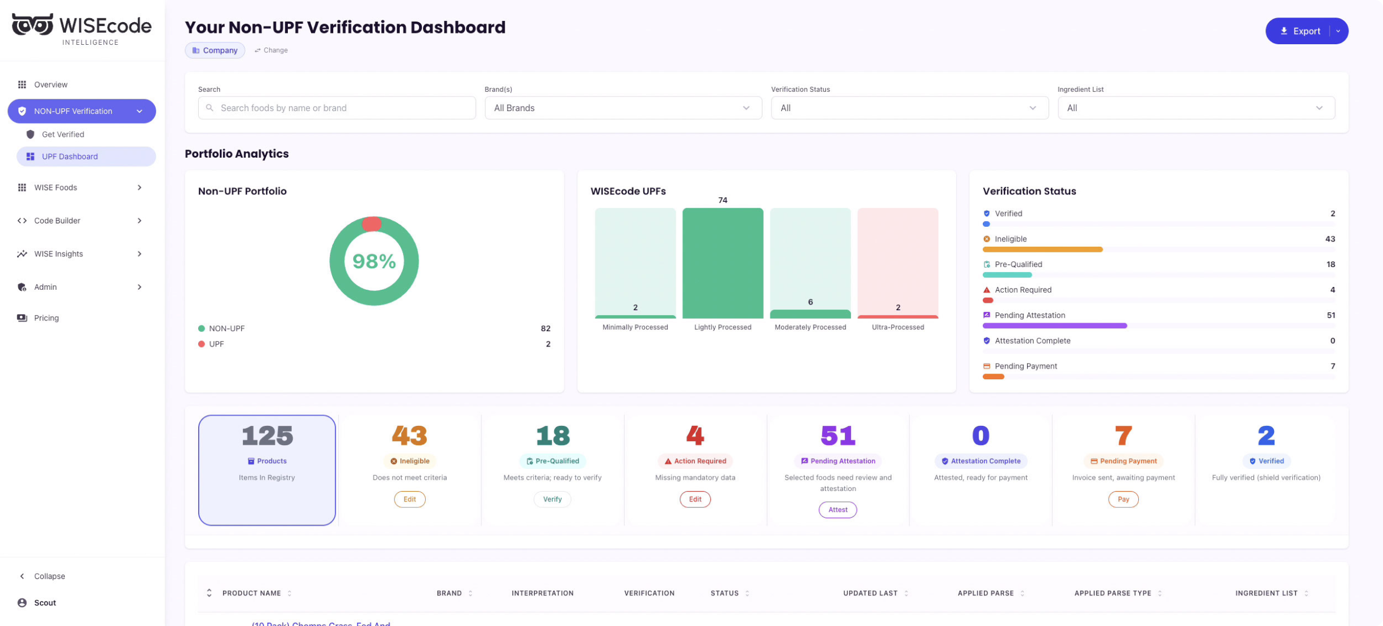Click the Get Verified shield icon
Viewport: 1383px width, 626px height.
(31, 134)
